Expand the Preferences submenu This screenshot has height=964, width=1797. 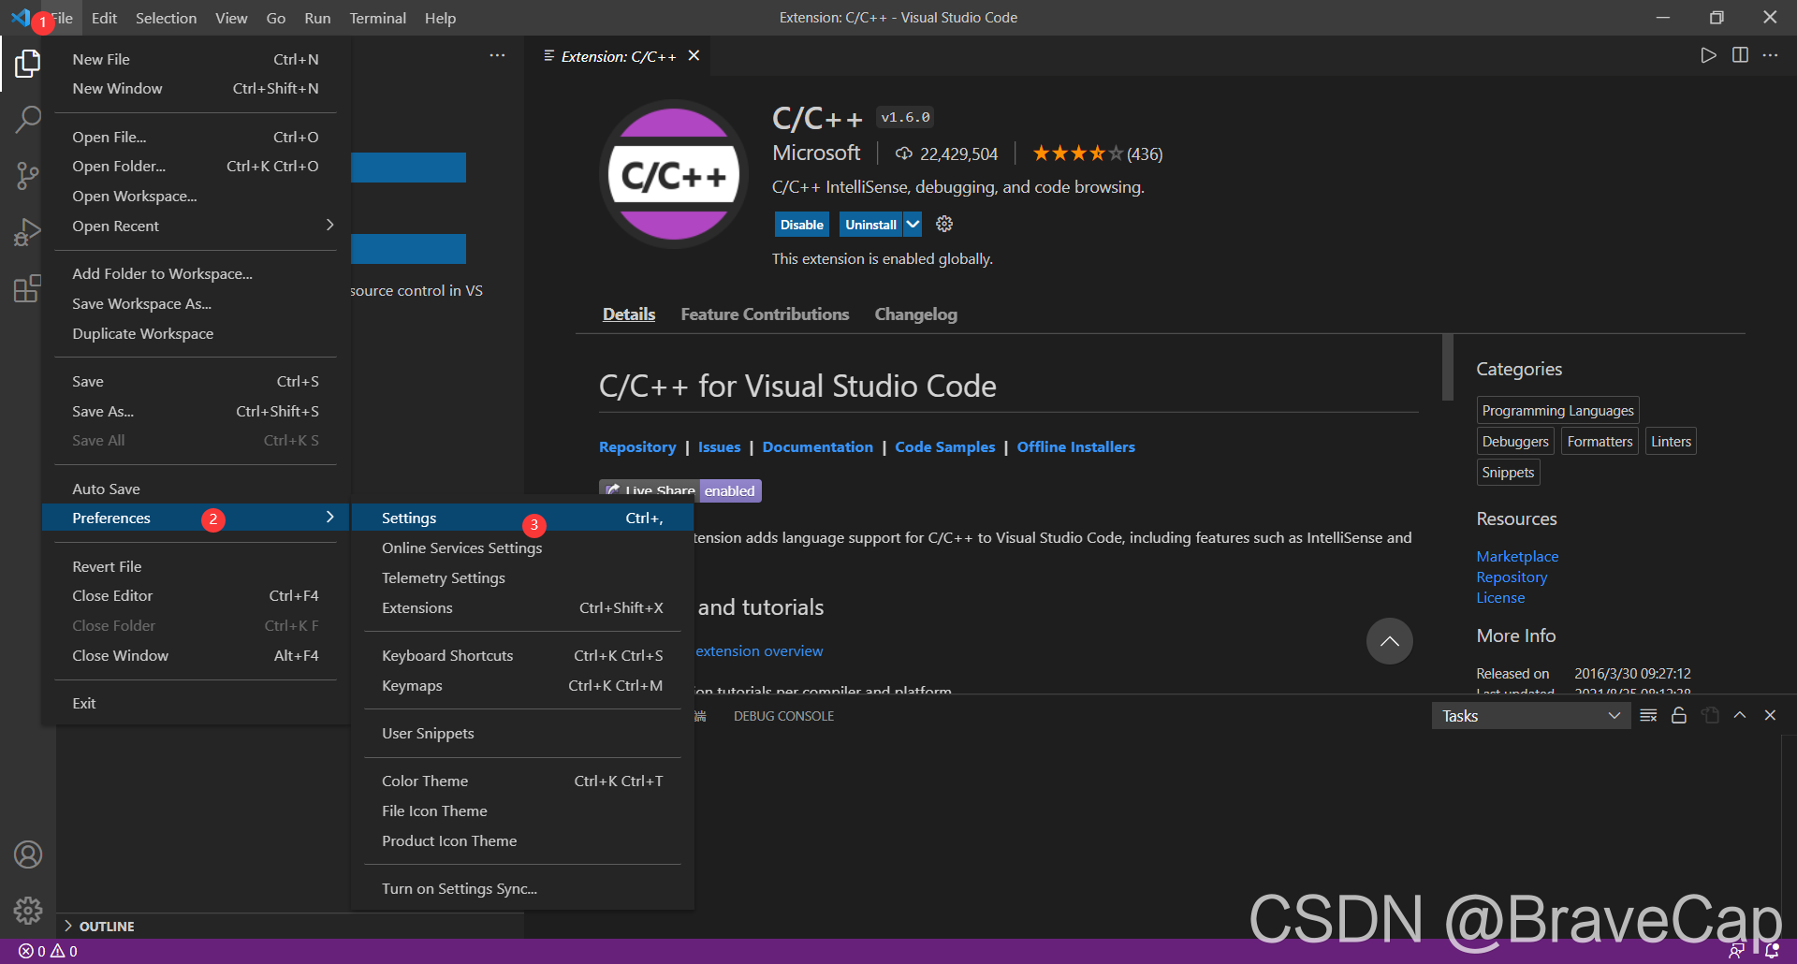click(x=197, y=518)
